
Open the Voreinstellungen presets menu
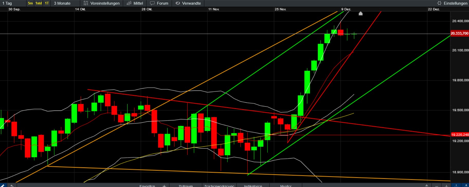(x=102, y=3)
